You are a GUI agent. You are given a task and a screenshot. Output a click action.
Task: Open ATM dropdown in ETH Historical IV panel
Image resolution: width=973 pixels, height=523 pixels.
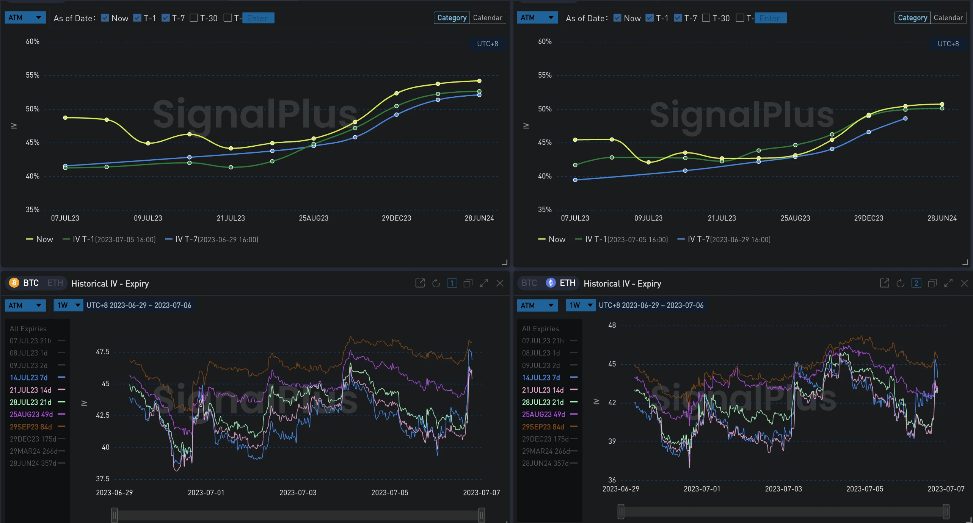click(x=537, y=305)
